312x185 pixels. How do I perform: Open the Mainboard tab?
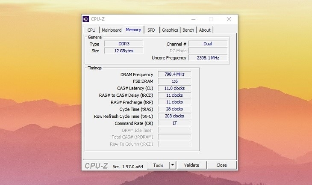point(112,30)
